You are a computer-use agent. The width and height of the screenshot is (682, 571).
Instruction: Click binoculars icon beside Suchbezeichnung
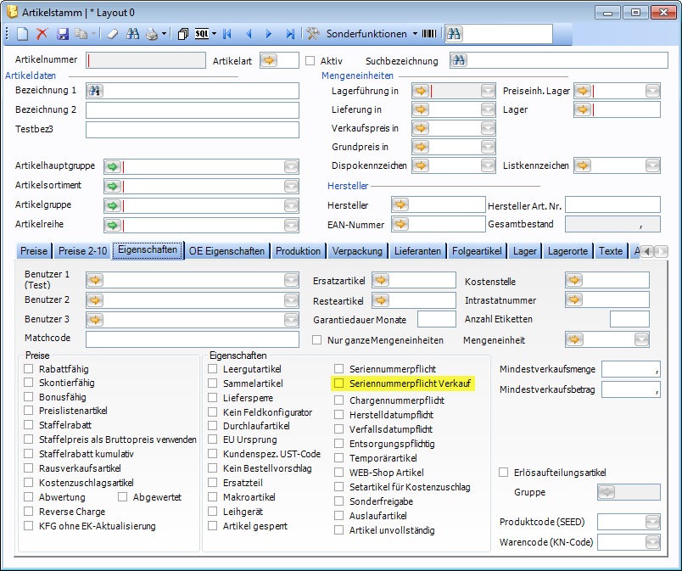(x=459, y=60)
